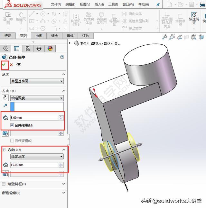Open the 文件(F) menu
This screenshot has height=208, width=206.
(x=56, y=5)
